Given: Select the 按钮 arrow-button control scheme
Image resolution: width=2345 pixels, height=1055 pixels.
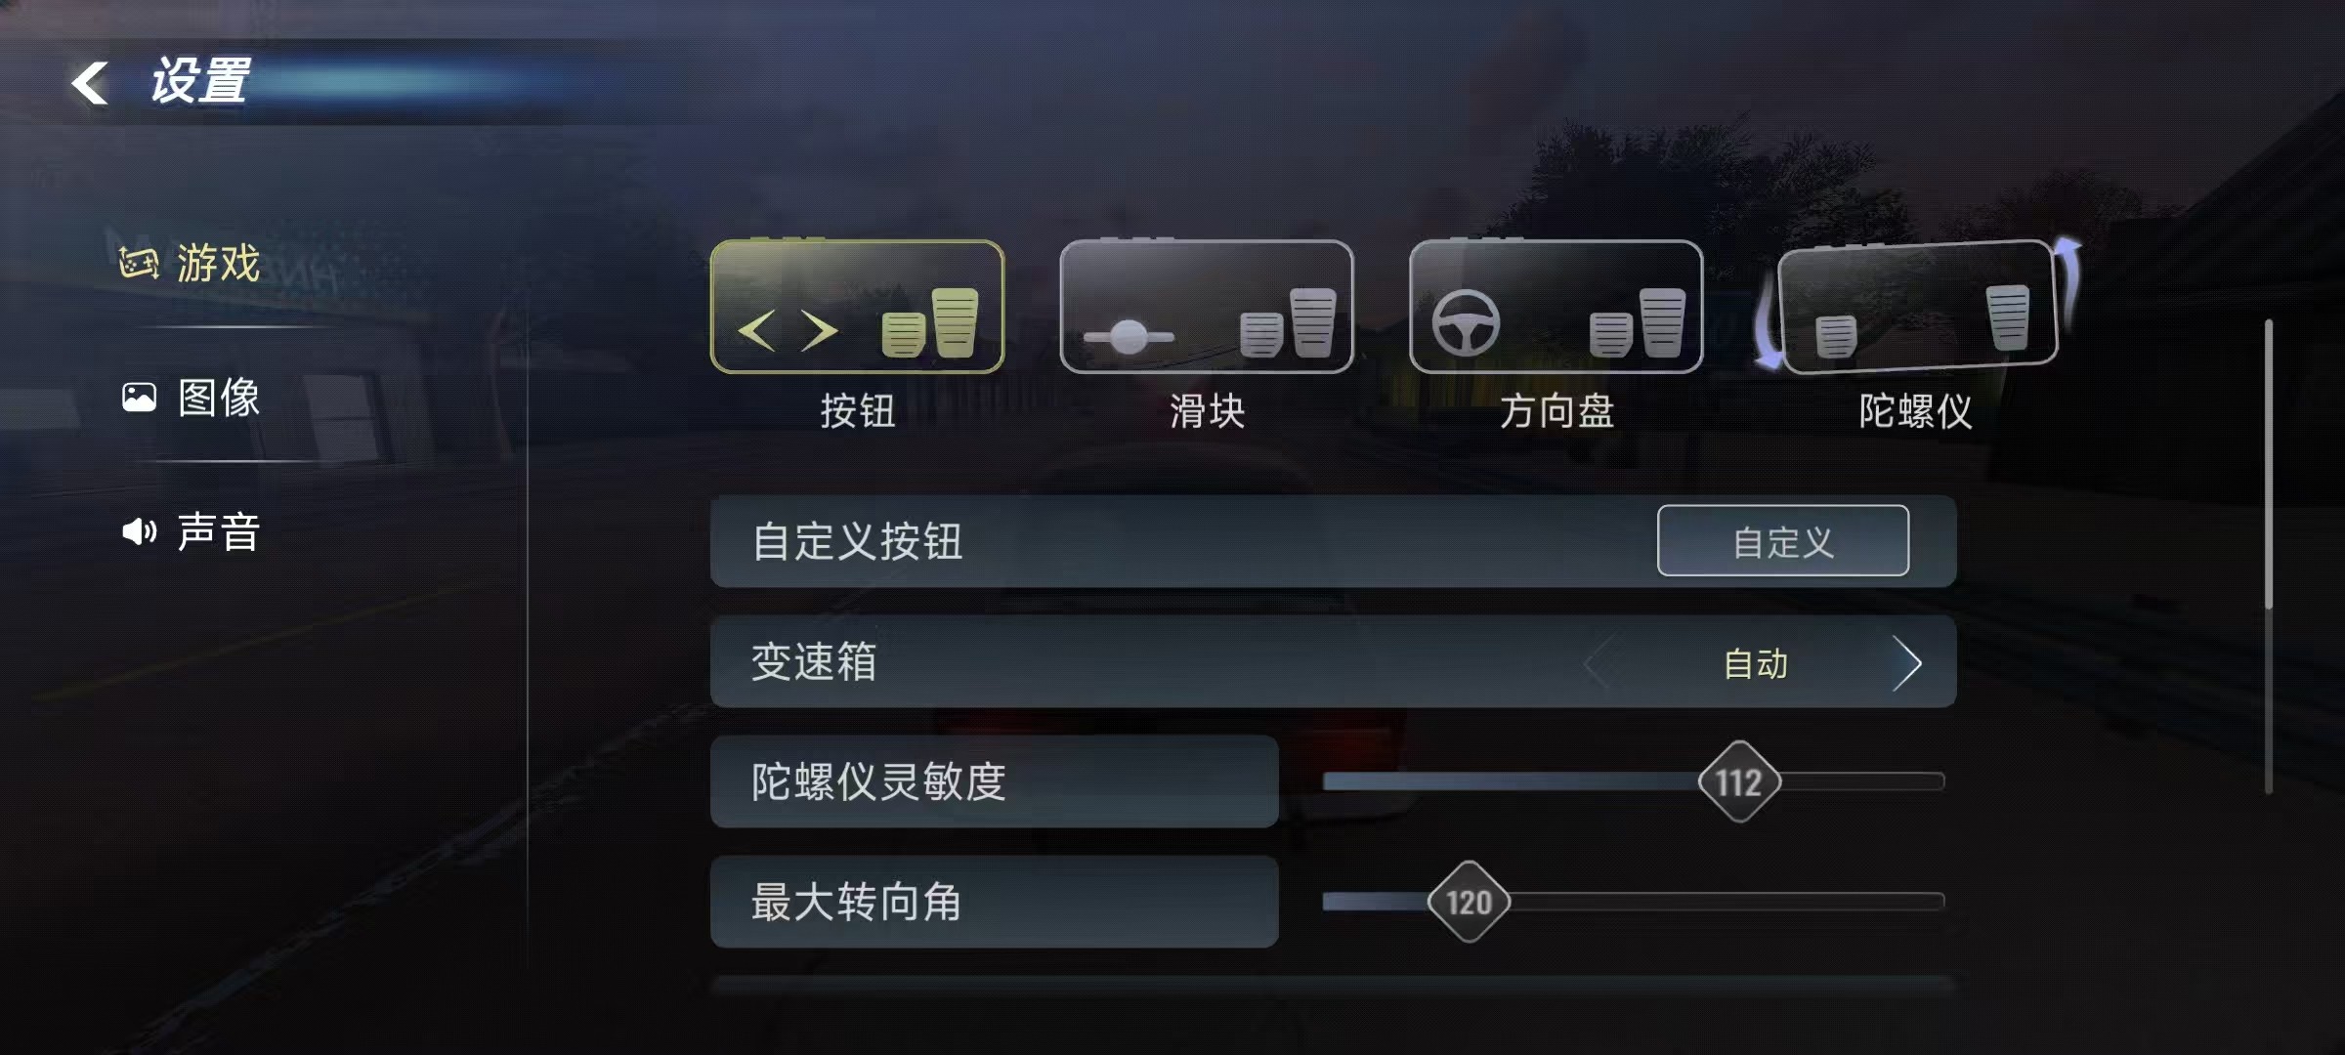Looking at the screenshot, I should point(857,307).
